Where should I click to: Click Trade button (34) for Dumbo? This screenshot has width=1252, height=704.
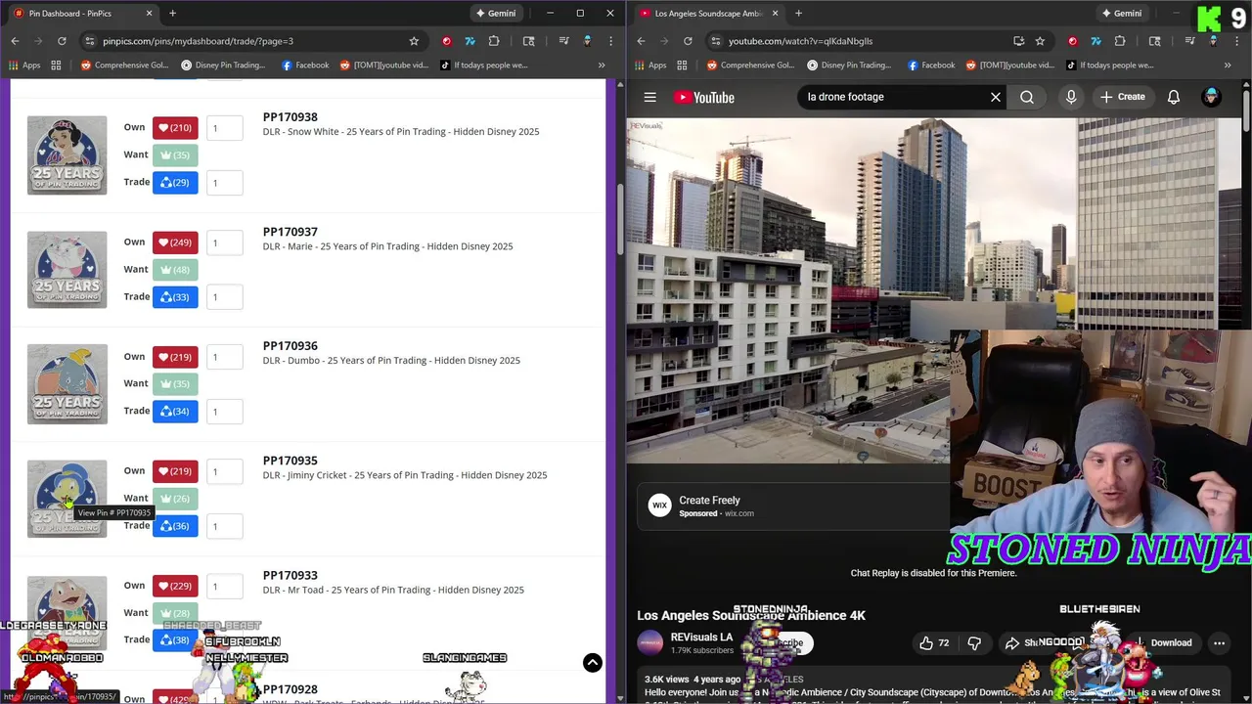[x=175, y=411]
